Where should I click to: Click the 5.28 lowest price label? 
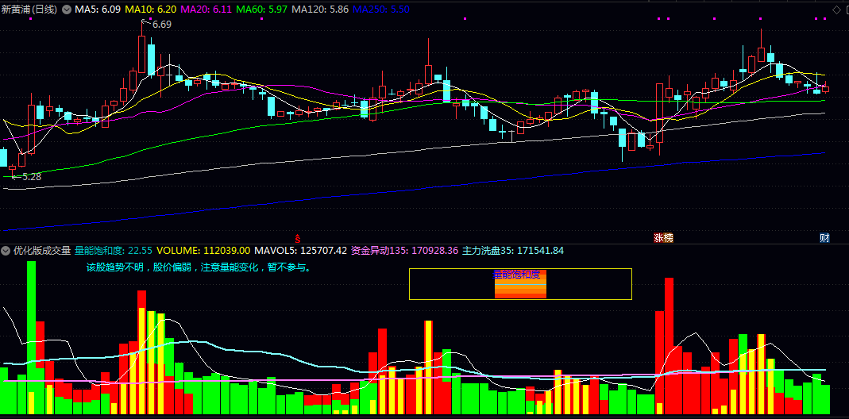(x=32, y=176)
